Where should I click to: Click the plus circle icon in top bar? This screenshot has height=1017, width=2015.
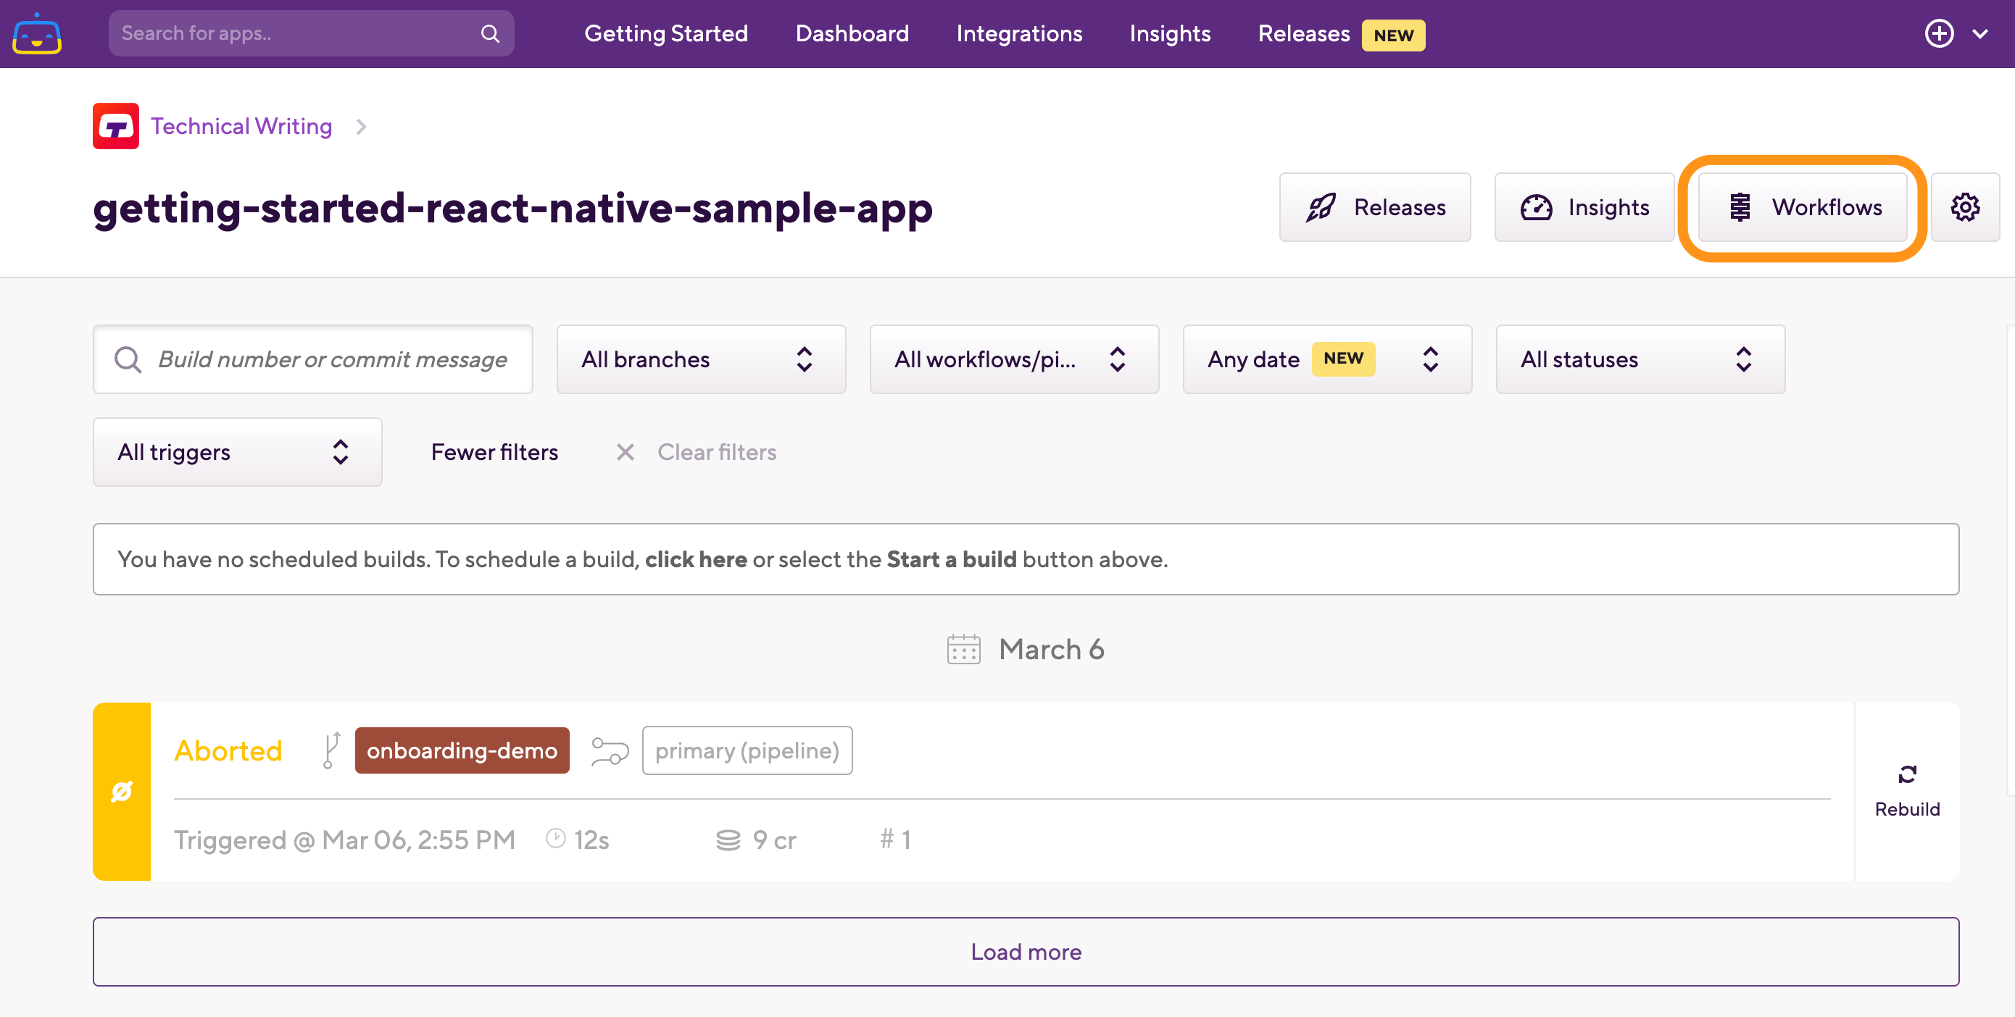coord(1938,33)
